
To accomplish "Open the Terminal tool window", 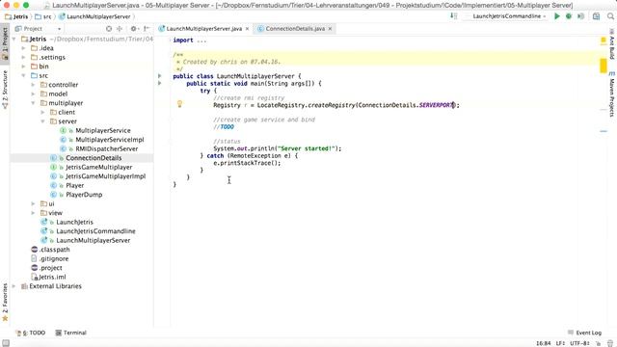I will 70,333.
